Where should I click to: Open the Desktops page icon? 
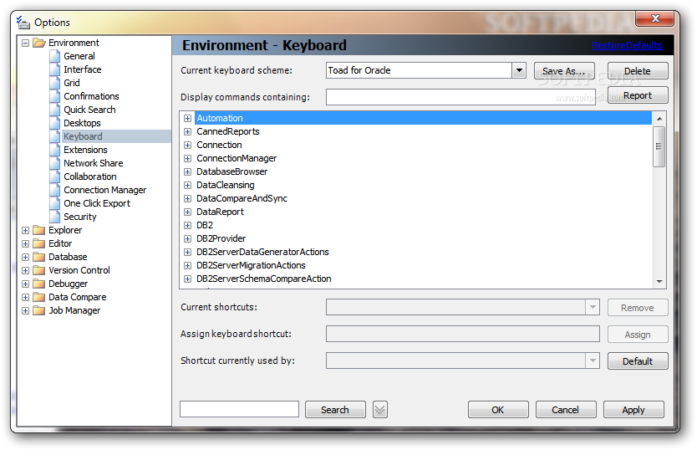[x=54, y=123]
